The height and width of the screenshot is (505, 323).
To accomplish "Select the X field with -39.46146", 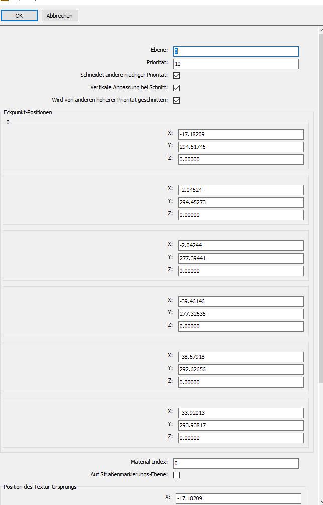I will (x=241, y=301).
